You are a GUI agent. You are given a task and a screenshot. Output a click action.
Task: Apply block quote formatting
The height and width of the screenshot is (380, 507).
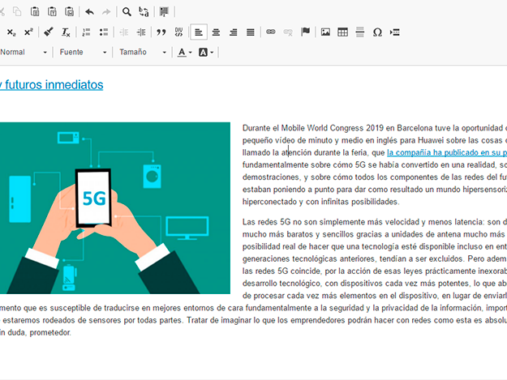click(161, 32)
